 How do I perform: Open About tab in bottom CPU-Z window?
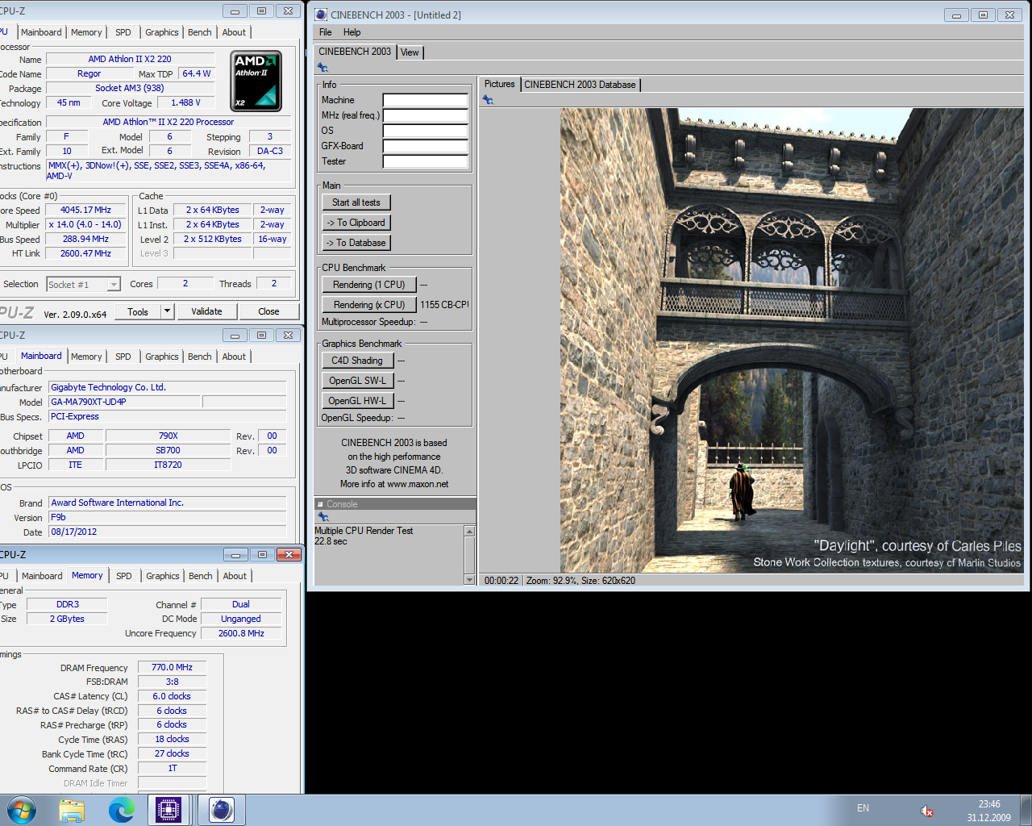[235, 576]
